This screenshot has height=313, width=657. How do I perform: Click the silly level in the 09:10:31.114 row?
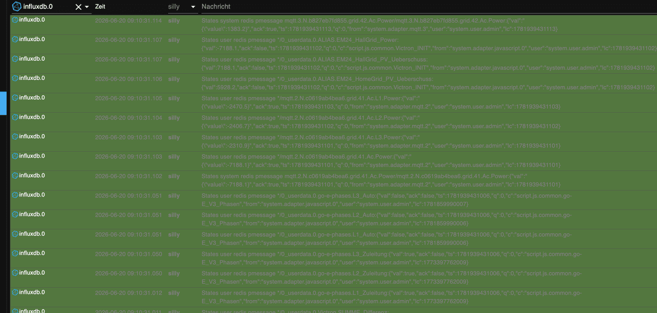click(x=174, y=20)
